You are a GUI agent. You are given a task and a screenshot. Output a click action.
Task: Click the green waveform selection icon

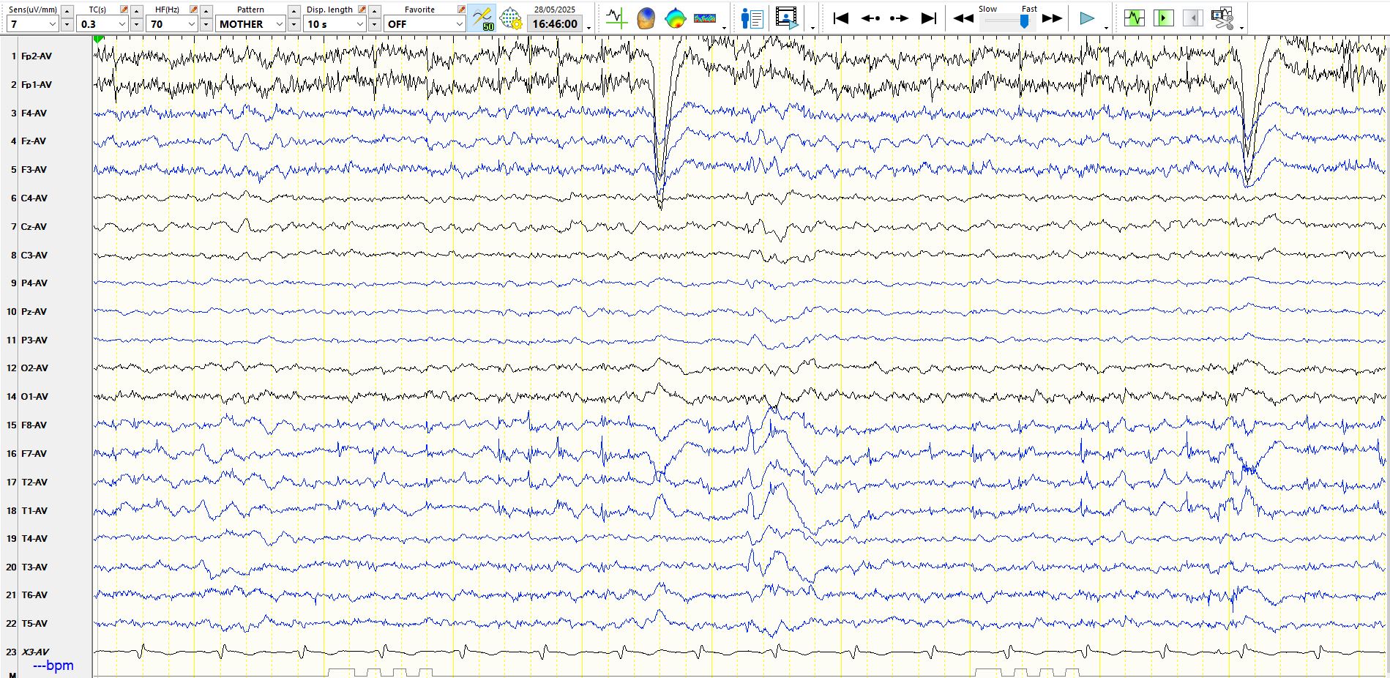(1134, 18)
